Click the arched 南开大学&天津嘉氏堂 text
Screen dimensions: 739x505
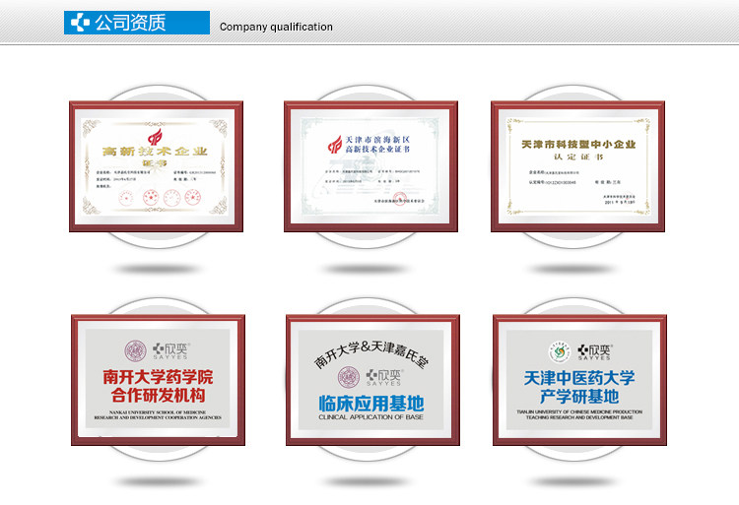(x=371, y=354)
